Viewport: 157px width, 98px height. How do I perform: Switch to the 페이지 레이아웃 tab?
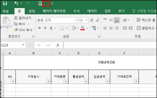(x=54, y=11)
